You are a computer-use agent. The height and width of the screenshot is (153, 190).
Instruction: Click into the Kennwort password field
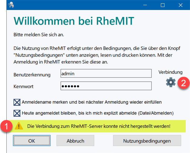[x=106, y=86]
